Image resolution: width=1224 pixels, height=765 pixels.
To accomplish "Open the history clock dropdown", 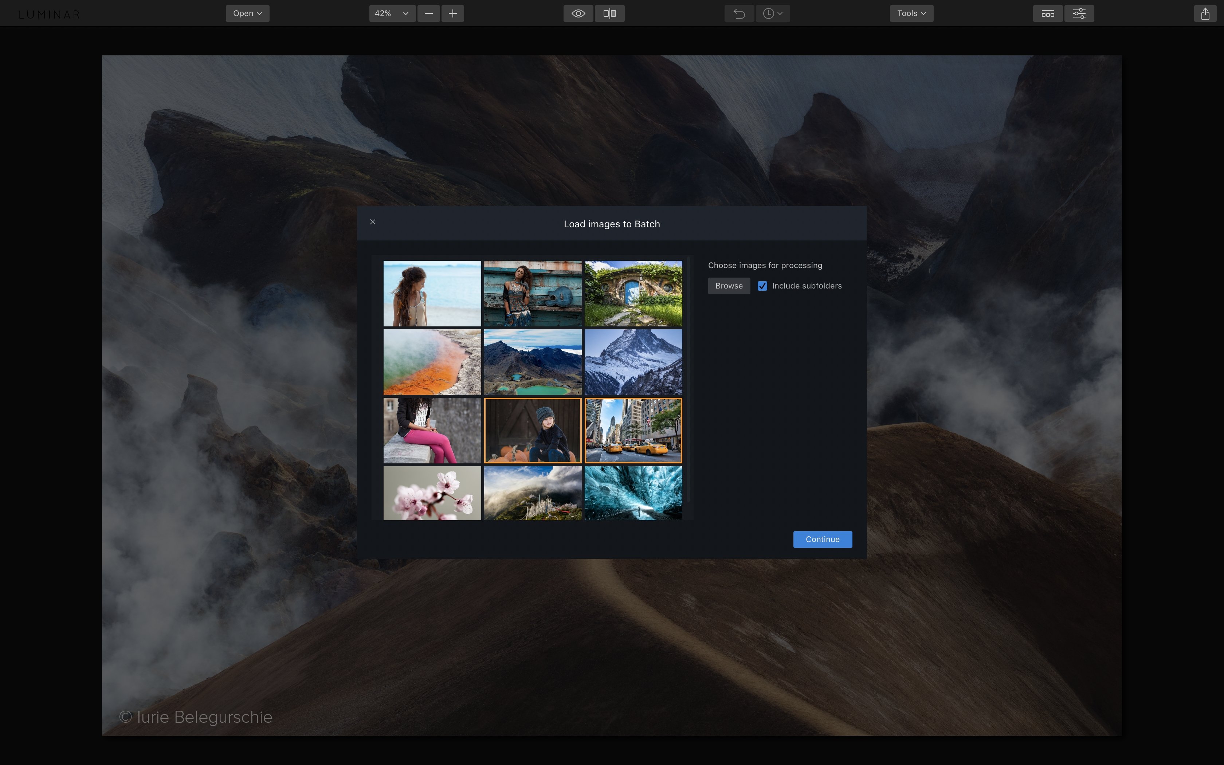I will 773,14.
